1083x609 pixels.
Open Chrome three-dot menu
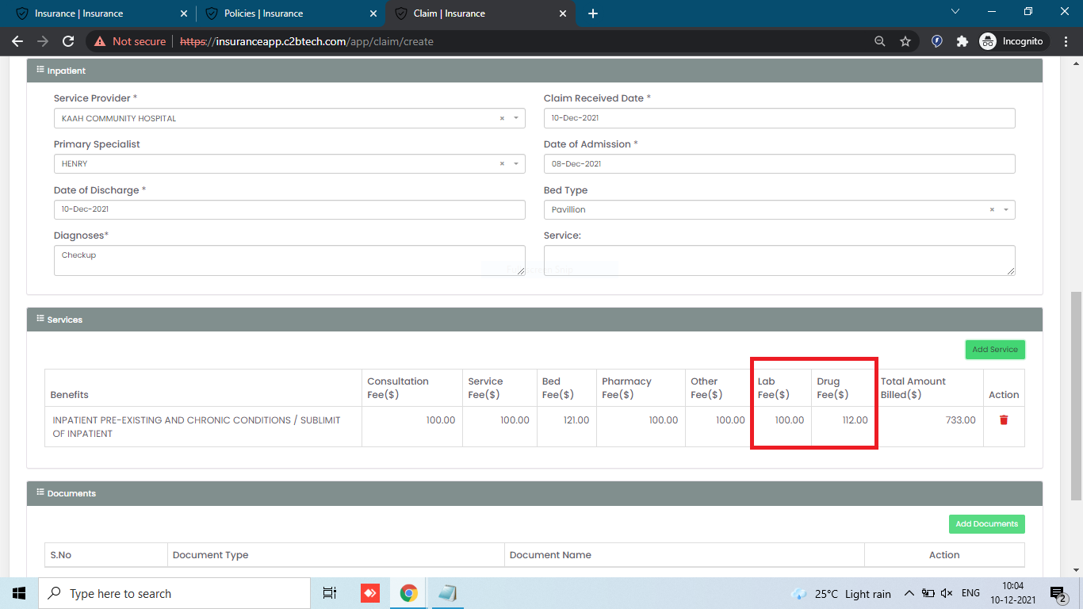click(x=1066, y=41)
